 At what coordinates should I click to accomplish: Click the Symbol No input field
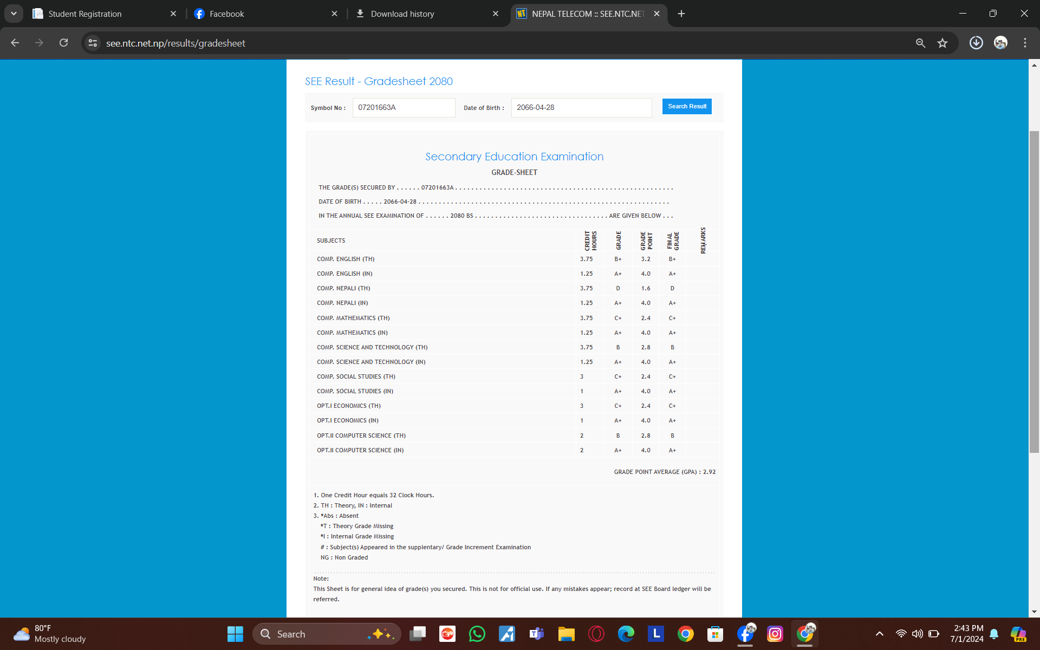pyautogui.click(x=404, y=107)
